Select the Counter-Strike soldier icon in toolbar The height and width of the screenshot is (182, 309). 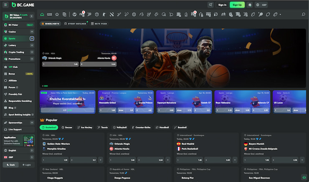(x=104, y=14)
